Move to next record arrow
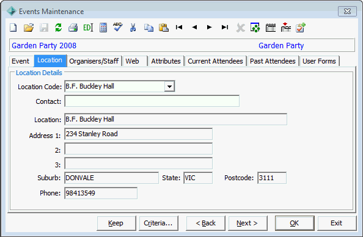Image resolution: width=363 pixels, height=237 pixels. (209, 27)
